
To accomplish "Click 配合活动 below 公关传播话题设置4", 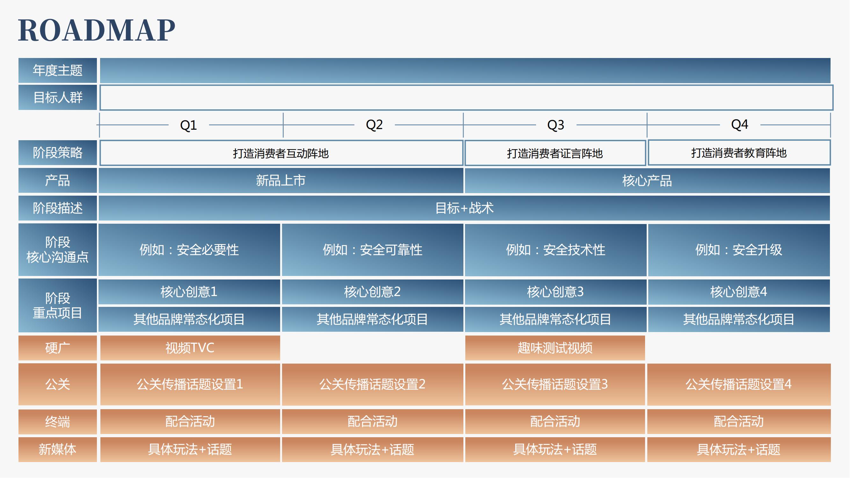I will (739, 422).
